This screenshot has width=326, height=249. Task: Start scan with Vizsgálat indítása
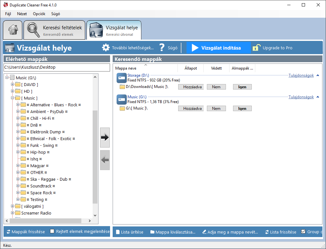219,48
